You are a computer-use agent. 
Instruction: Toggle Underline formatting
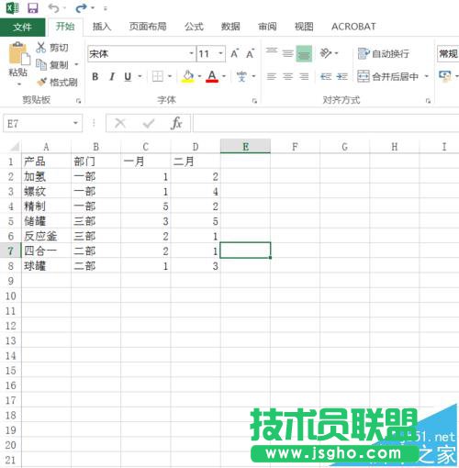[128, 76]
